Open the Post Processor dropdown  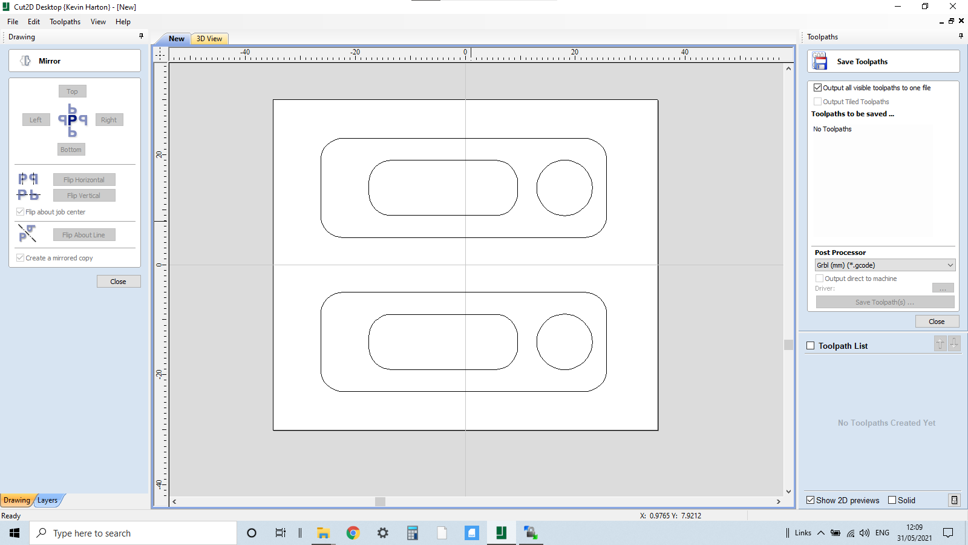point(948,265)
